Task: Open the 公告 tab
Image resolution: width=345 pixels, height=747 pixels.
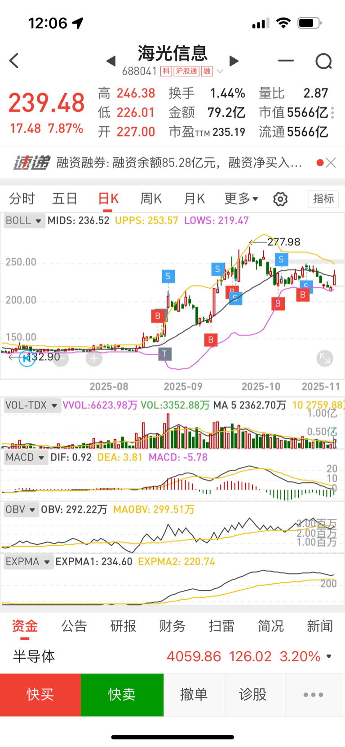Action: pos(74,626)
